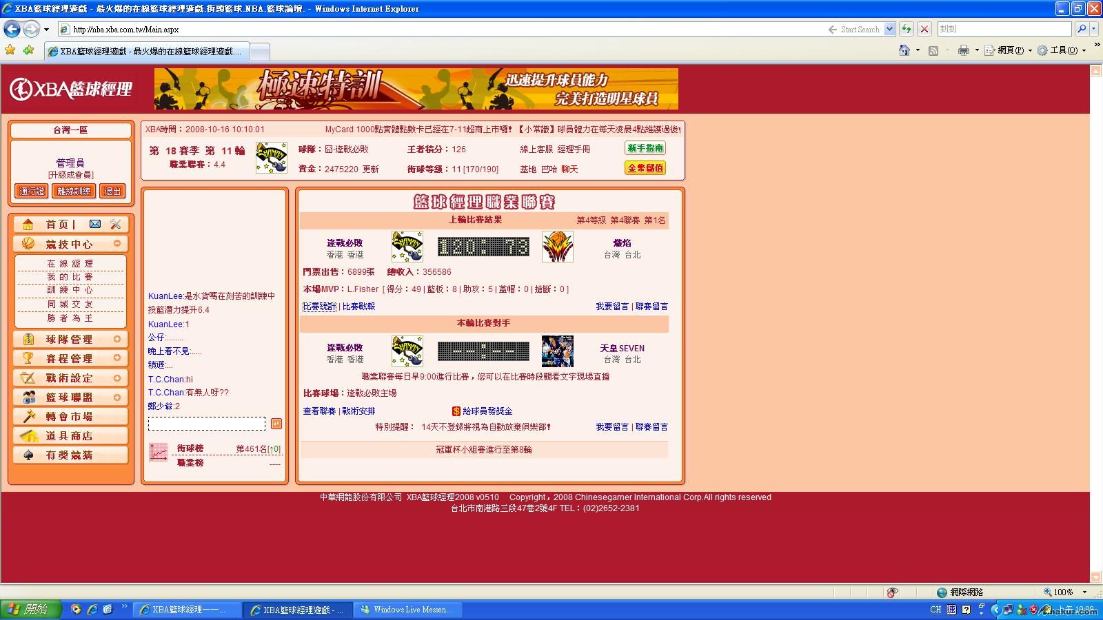
Task: Open 同城交友 in the sidebar submenu
Action: point(70,304)
